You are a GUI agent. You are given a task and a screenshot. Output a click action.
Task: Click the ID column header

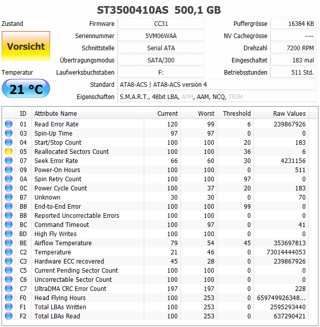(x=23, y=113)
